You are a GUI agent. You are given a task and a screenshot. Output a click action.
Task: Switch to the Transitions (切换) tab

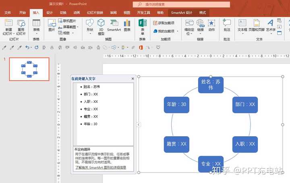(x=63, y=12)
